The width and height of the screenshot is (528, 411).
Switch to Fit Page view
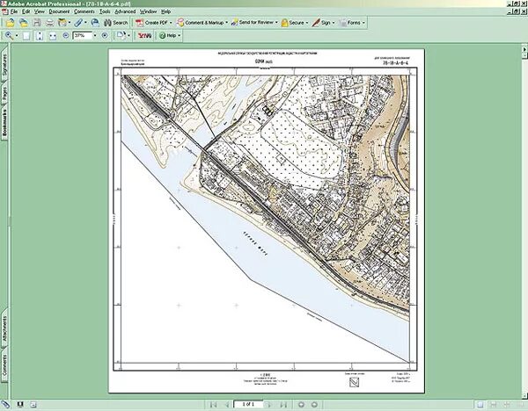(x=40, y=36)
